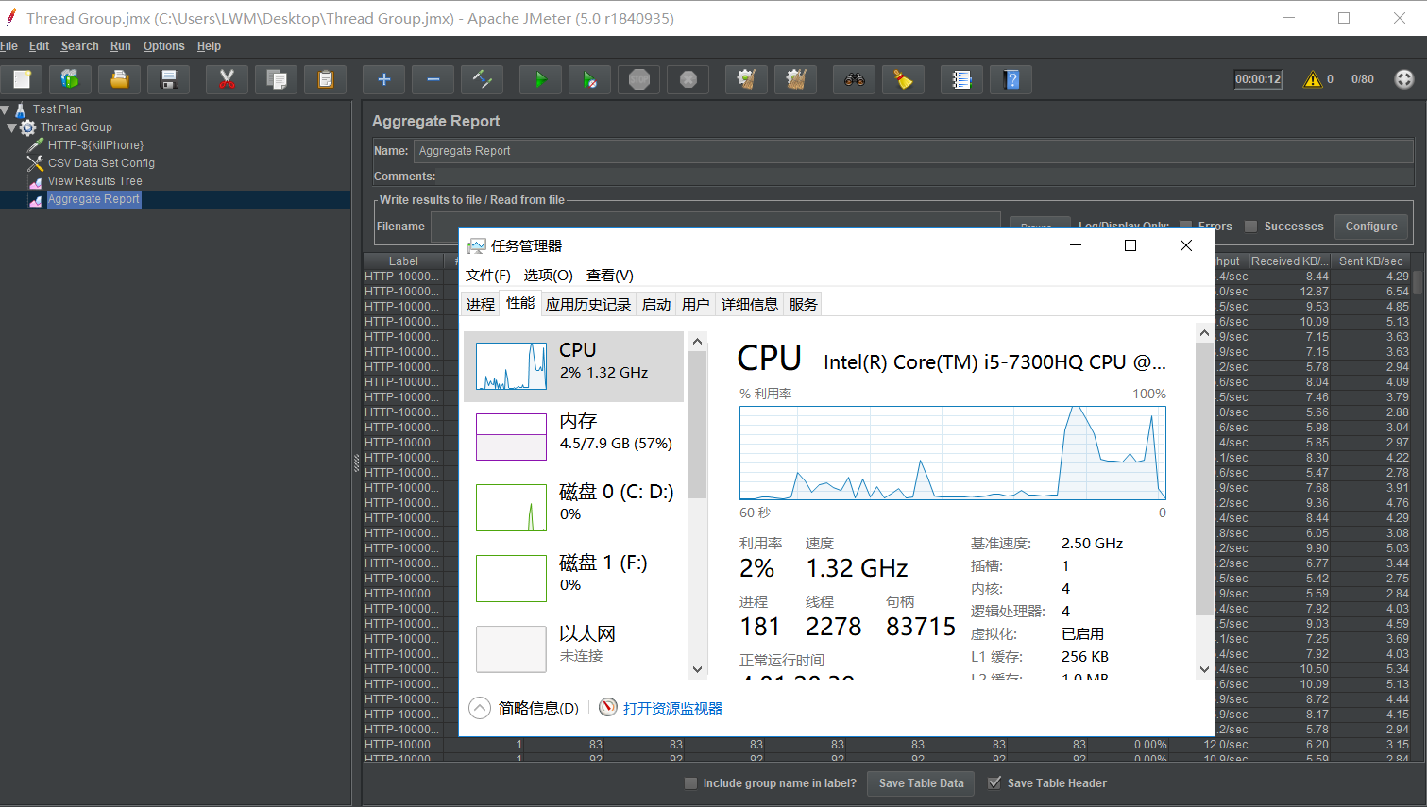This screenshot has height=807, width=1427.
Task: Toggle the Errors checkbox
Action: click(1185, 227)
